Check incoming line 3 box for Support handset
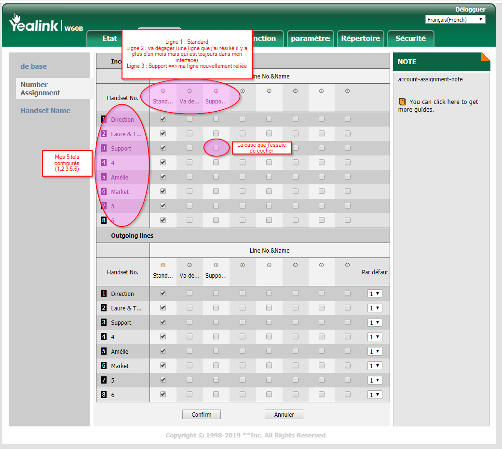The height and width of the screenshot is (449, 502). 216,148
